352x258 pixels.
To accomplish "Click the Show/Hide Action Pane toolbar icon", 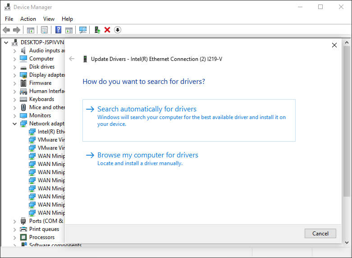I will (69, 30).
